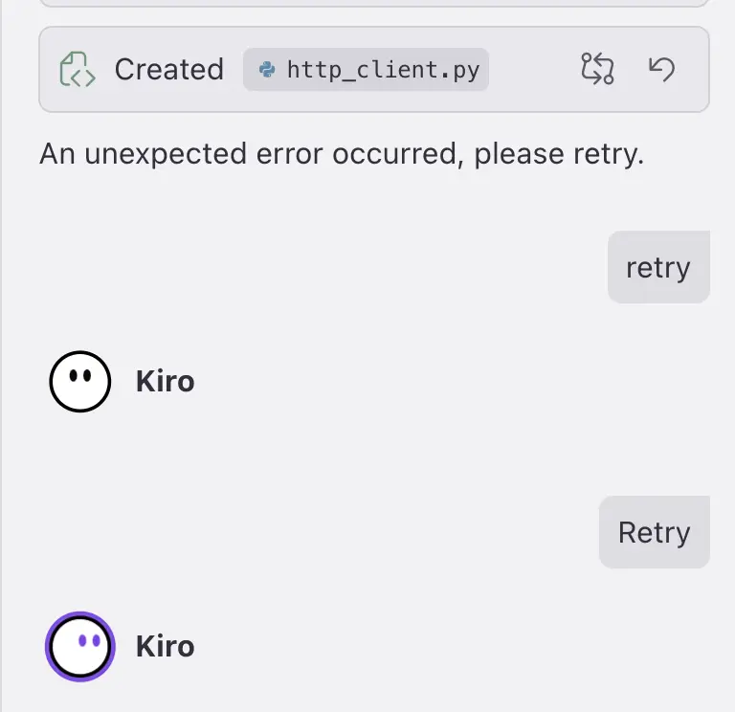Click the black-outlined Kiro avatar
The height and width of the screenshot is (712, 735).
tap(80, 382)
